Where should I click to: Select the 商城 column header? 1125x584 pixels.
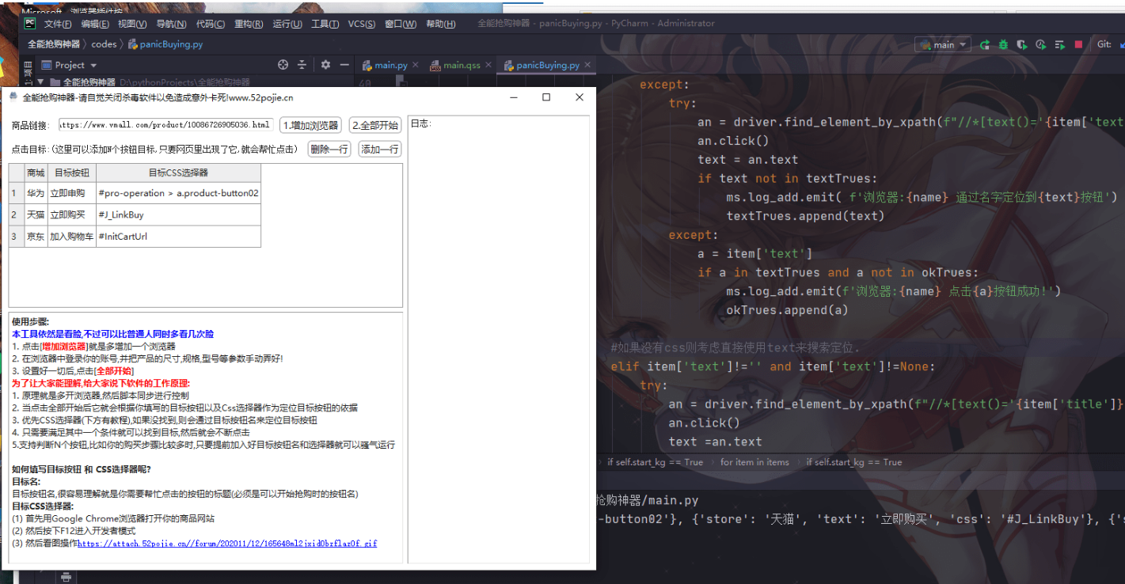[36, 173]
